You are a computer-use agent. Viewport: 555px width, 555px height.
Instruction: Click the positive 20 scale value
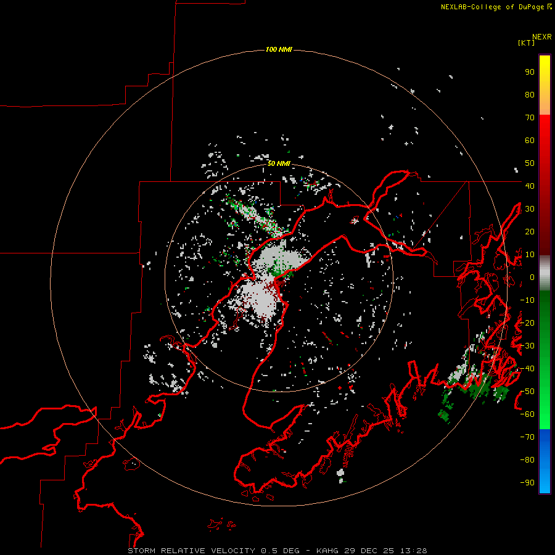[x=530, y=231]
